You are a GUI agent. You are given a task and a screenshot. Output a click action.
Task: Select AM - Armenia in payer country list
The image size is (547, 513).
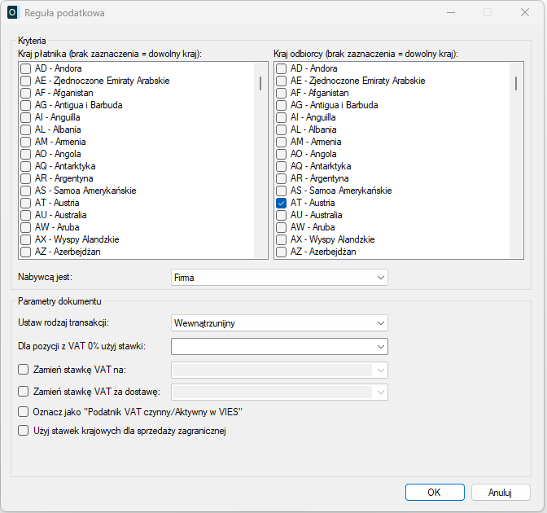[26, 142]
